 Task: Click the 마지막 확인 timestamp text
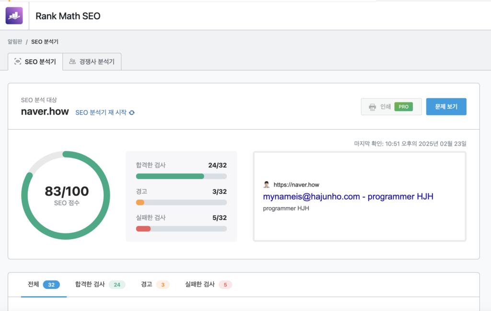coord(410,144)
